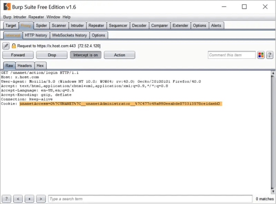Switch to the Repeater tab

(96, 25)
